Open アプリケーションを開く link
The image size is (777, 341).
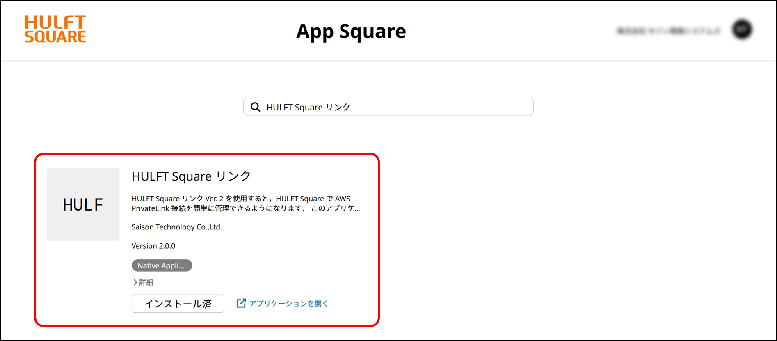pos(288,303)
